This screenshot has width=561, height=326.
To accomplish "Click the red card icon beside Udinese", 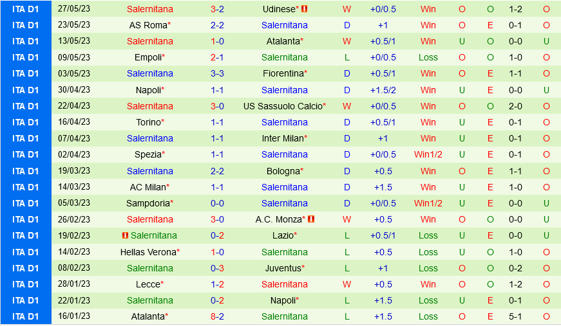I will 305,9.
